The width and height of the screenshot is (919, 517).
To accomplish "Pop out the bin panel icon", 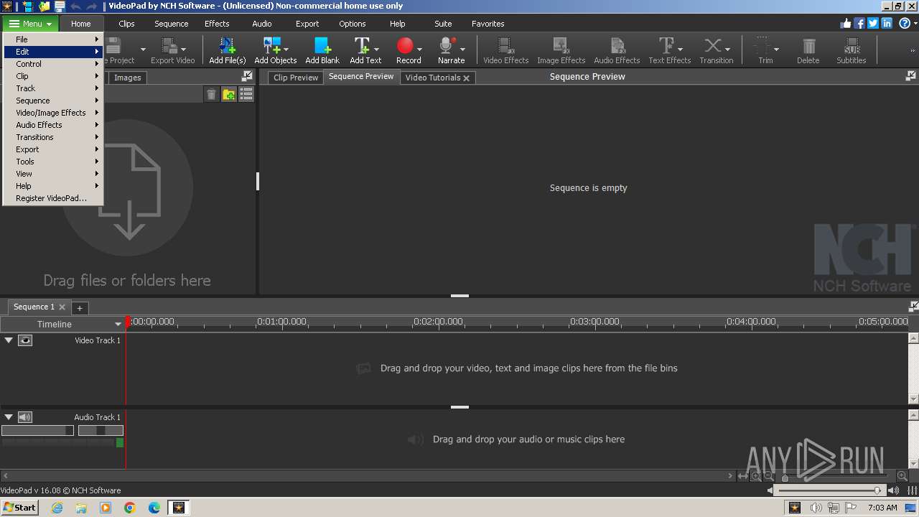I will click(x=247, y=76).
